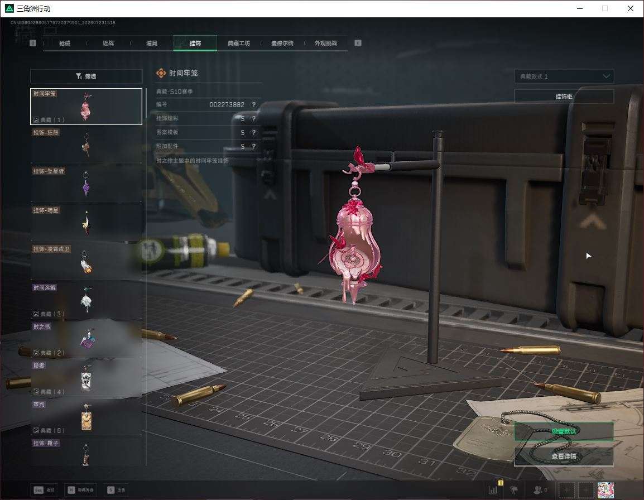The width and height of the screenshot is (644, 500).
Task: Open the 筛选 filter button
Action: 86,76
